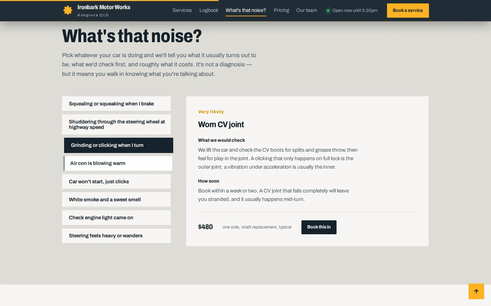Click the What's that noise? page title
Image resolution: width=491 pixels, height=306 pixels.
click(132, 36)
